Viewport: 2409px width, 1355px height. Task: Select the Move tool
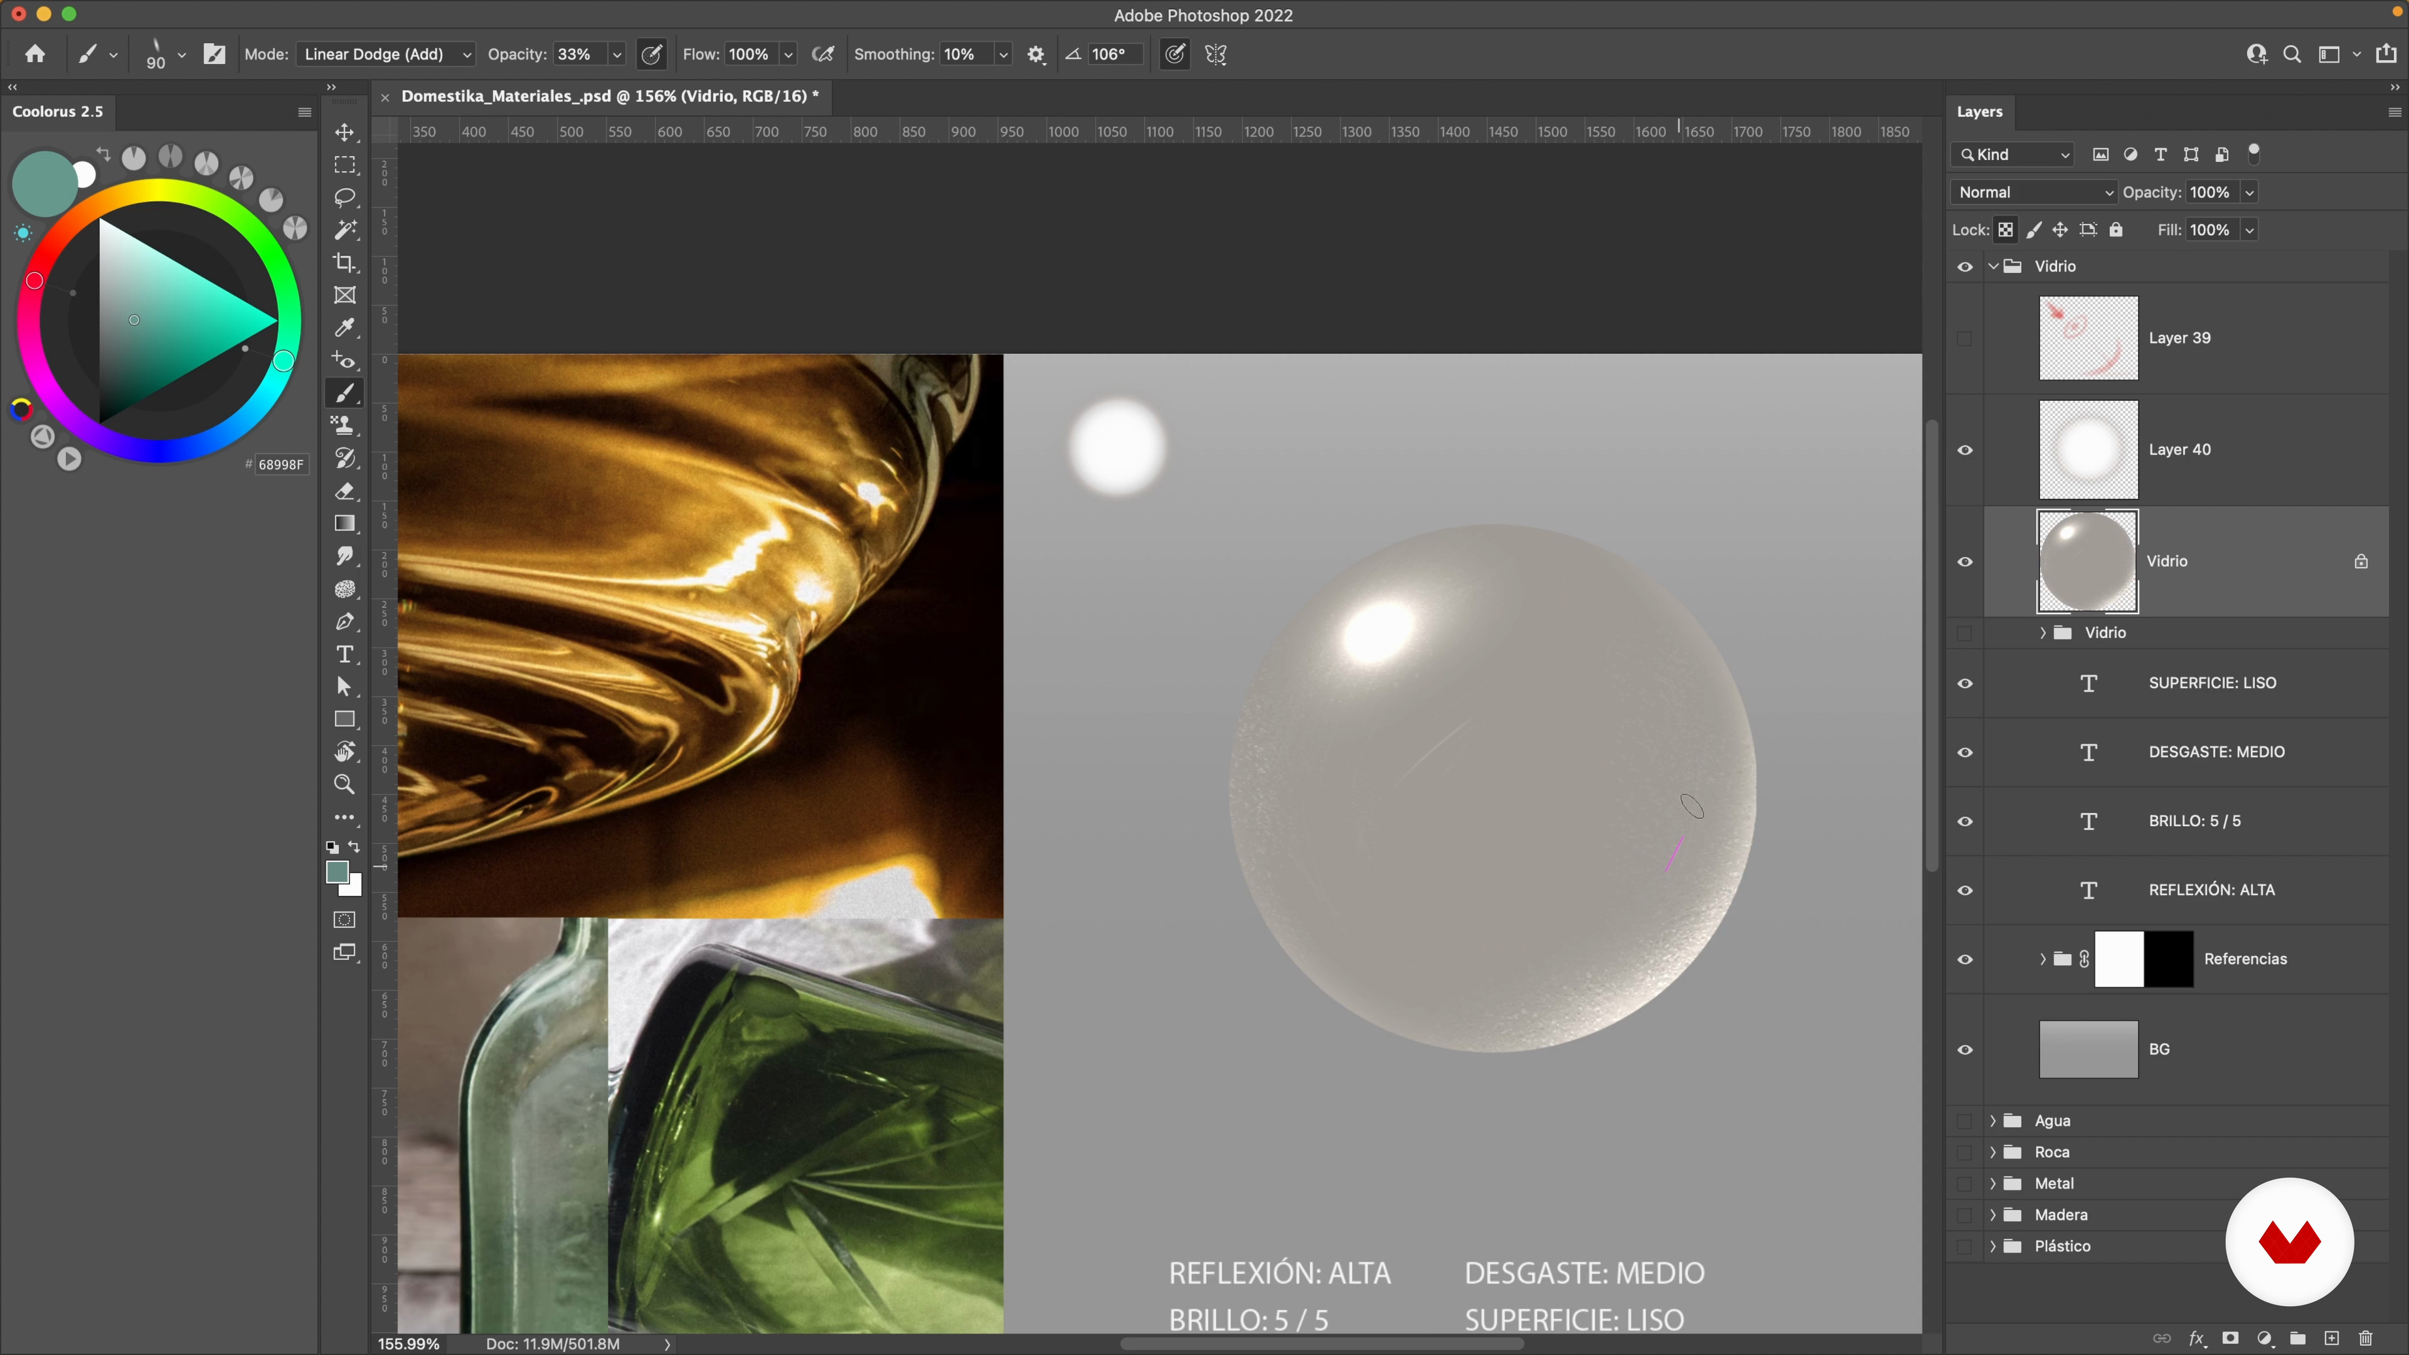[345, 132]
